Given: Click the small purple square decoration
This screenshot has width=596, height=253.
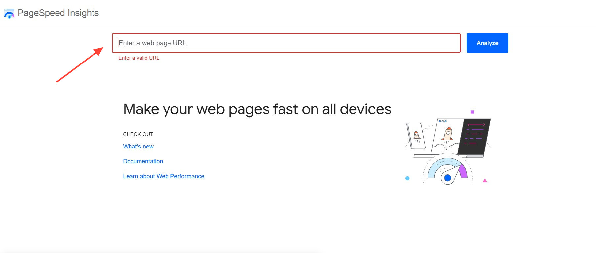Looking at the screenshot, I should pos(472,112).
